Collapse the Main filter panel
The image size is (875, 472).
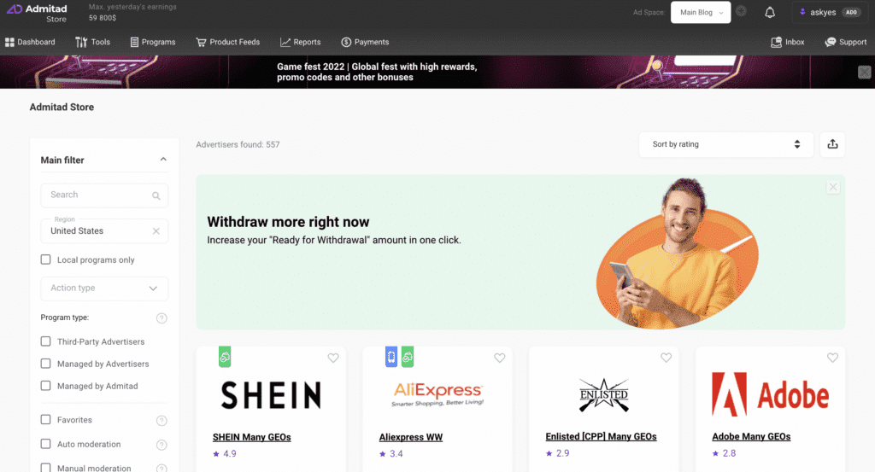click(163, 160)
